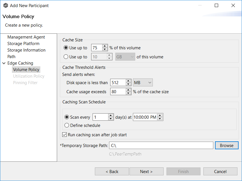
Task: Open the Storage Platform page
Action: (23, 44)
